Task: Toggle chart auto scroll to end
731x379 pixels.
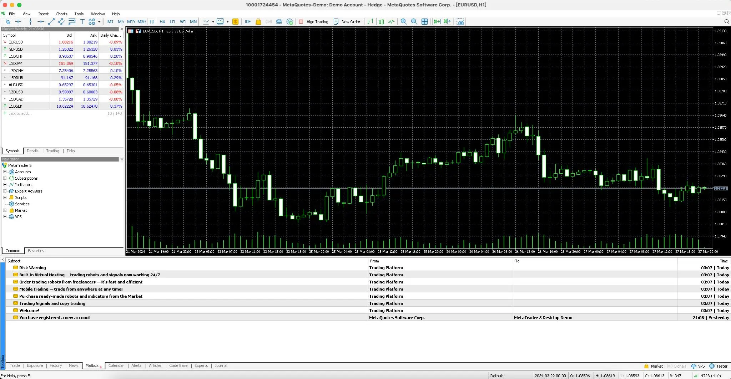Action: 437,22
